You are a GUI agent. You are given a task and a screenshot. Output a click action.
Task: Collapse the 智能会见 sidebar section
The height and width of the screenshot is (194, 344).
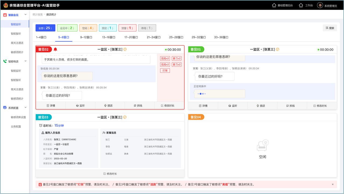[x=26, y=15]
